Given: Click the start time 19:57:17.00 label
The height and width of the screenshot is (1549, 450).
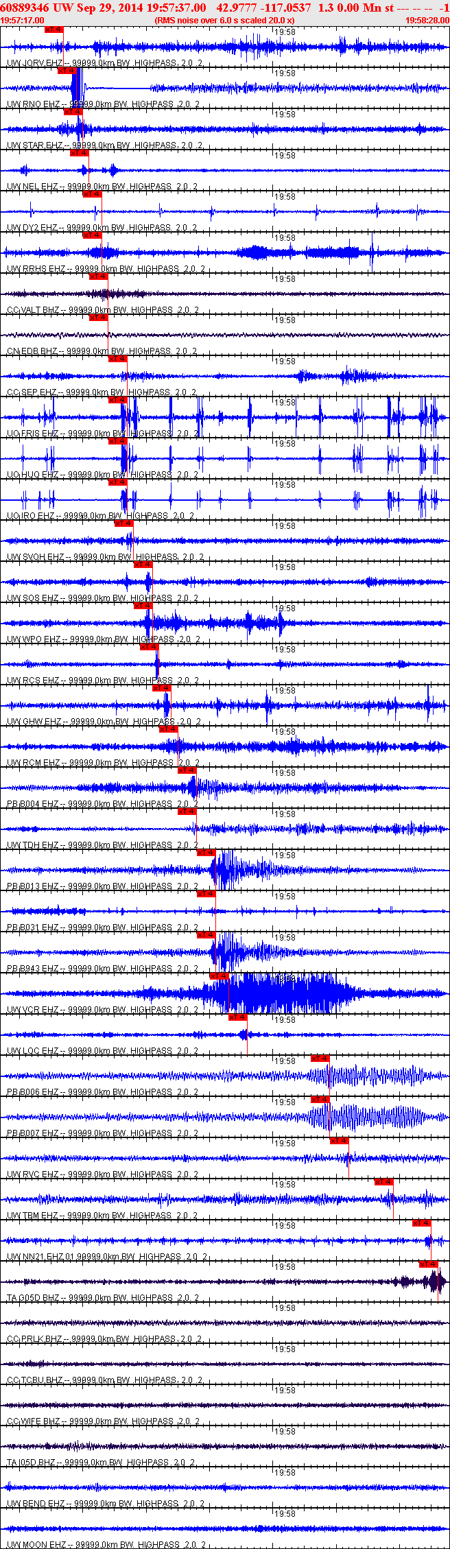Looking at the screenshot, I should pyautogui.click(x=22, y=21).
